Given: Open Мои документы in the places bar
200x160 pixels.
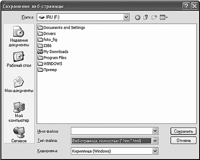Looking at the screenshot, I should pos(19,84).
